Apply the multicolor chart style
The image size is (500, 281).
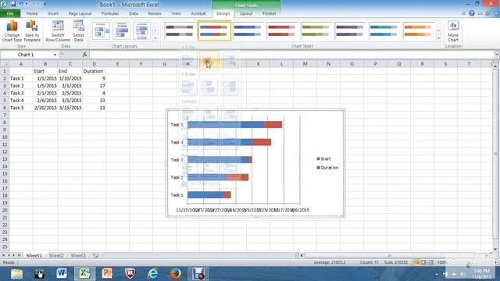[x=213, y=30]
